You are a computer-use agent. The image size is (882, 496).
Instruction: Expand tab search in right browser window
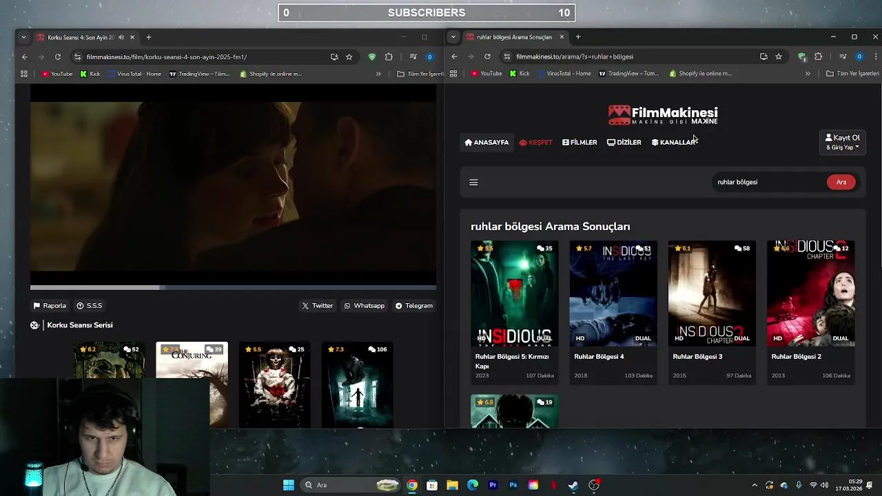[x=453, y=37]
